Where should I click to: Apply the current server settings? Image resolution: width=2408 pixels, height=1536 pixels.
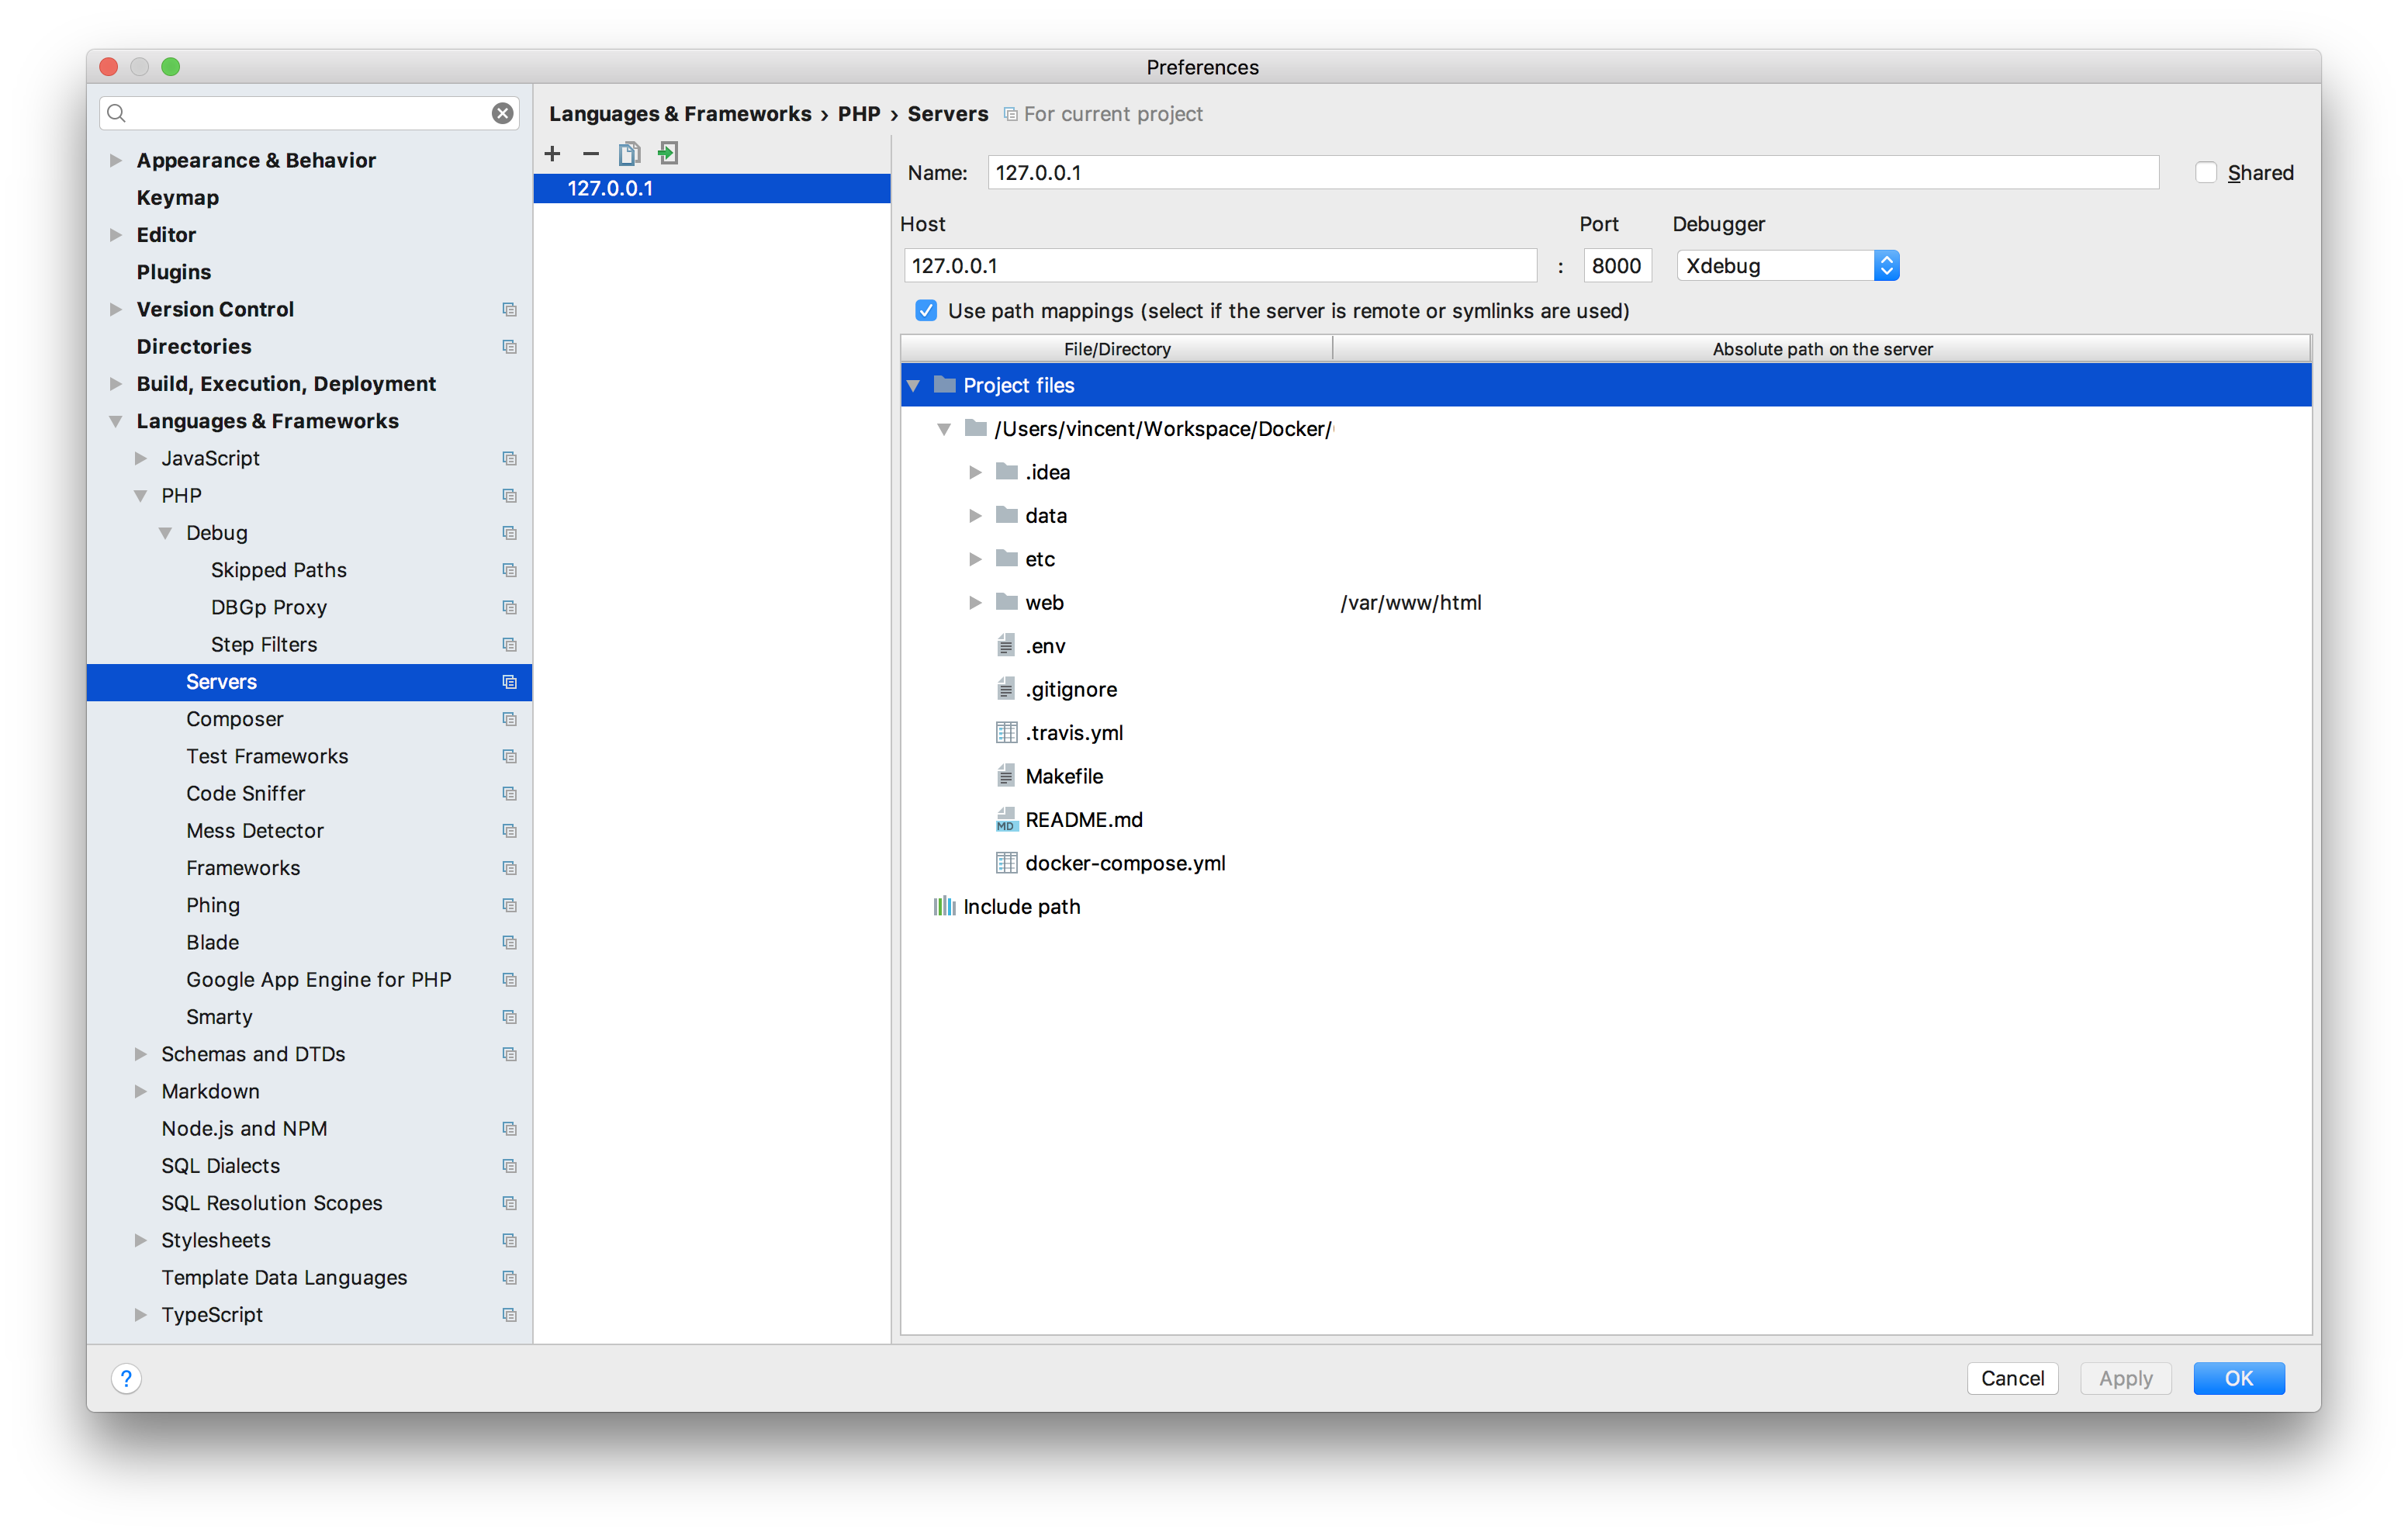point(2125,1378)
